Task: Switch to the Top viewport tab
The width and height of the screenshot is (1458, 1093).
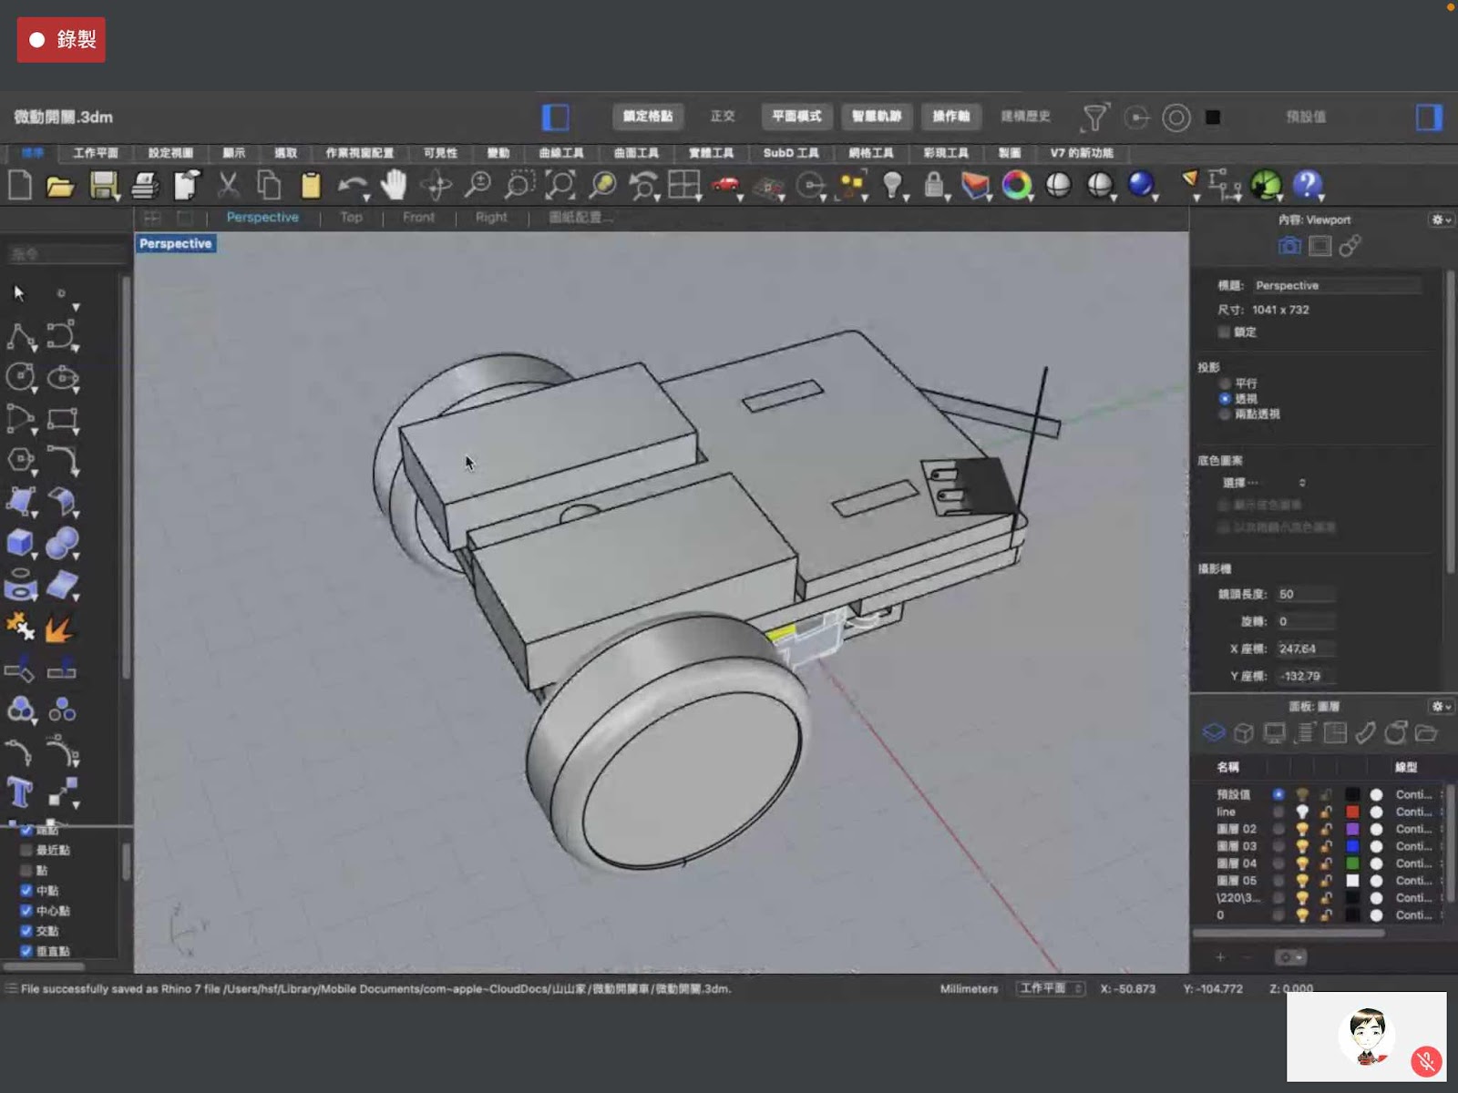Action: click(351, 217)
